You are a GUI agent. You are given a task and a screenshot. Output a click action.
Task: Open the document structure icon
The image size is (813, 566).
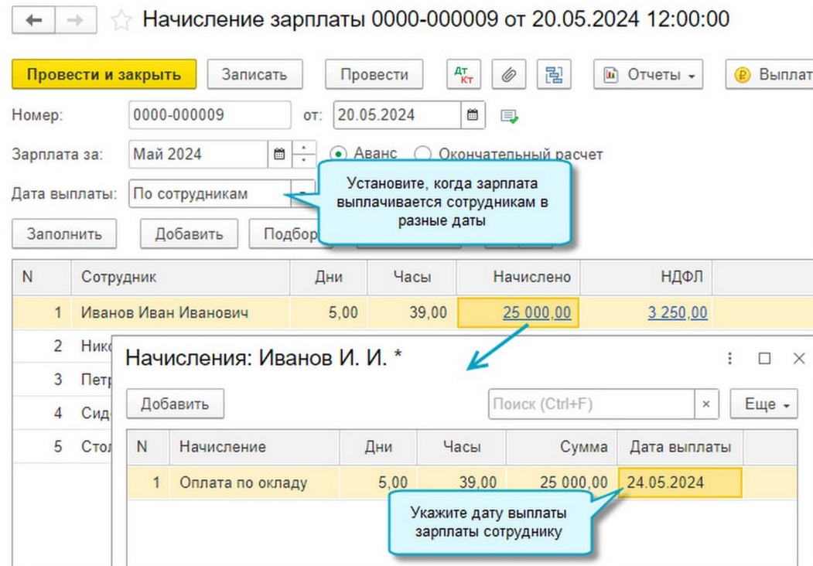554,75
